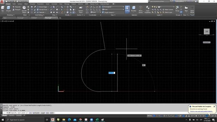
Task: Expand the Modify panel
Action: pos(68,15)
